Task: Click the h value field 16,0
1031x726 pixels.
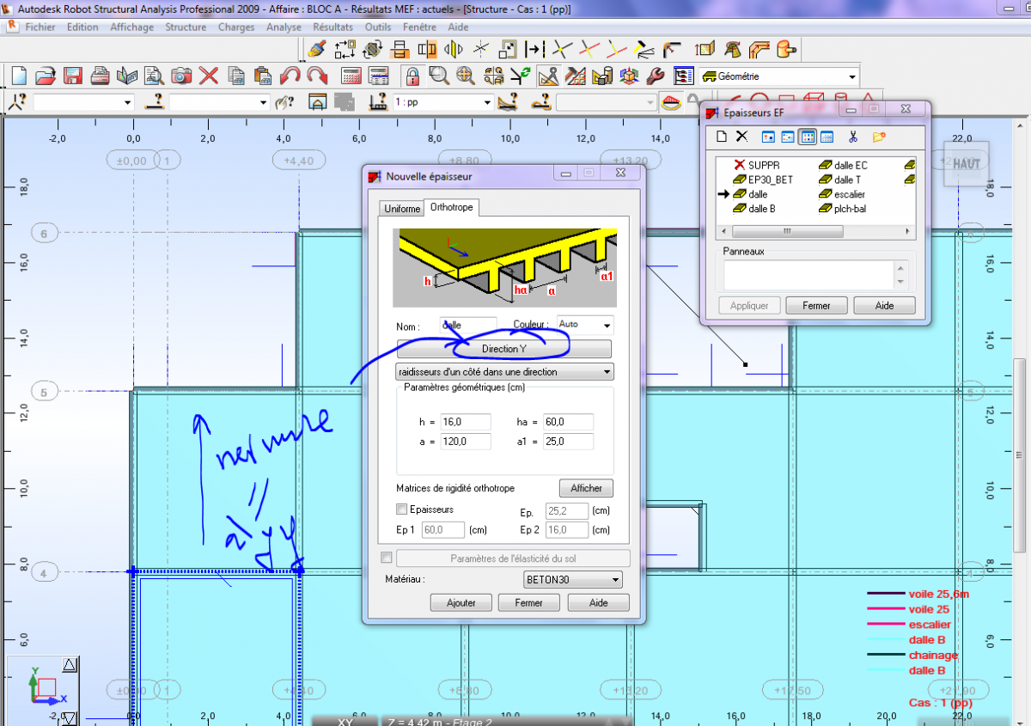Action: (x=465, y=422)
